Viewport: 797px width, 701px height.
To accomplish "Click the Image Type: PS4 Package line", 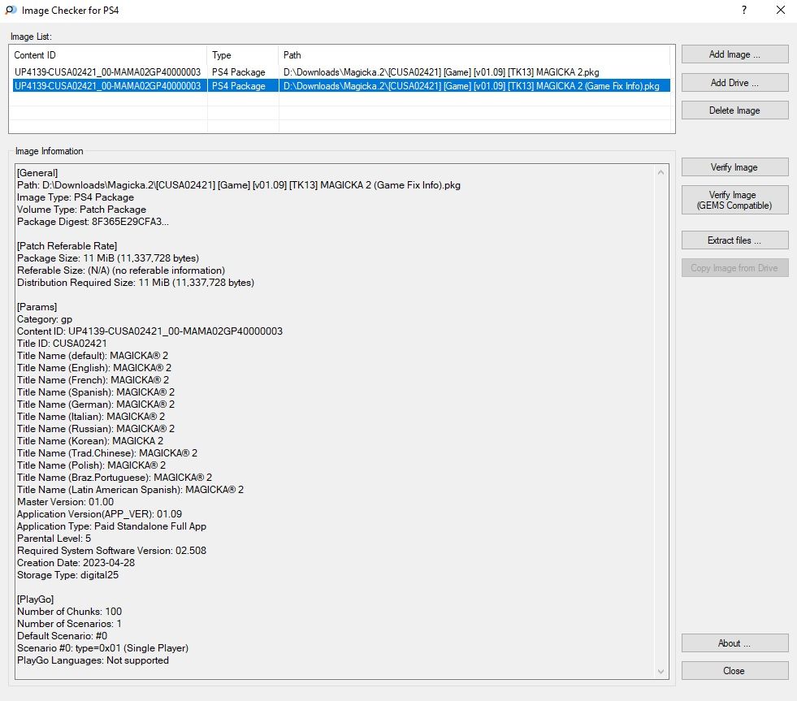I will (76, 197).
